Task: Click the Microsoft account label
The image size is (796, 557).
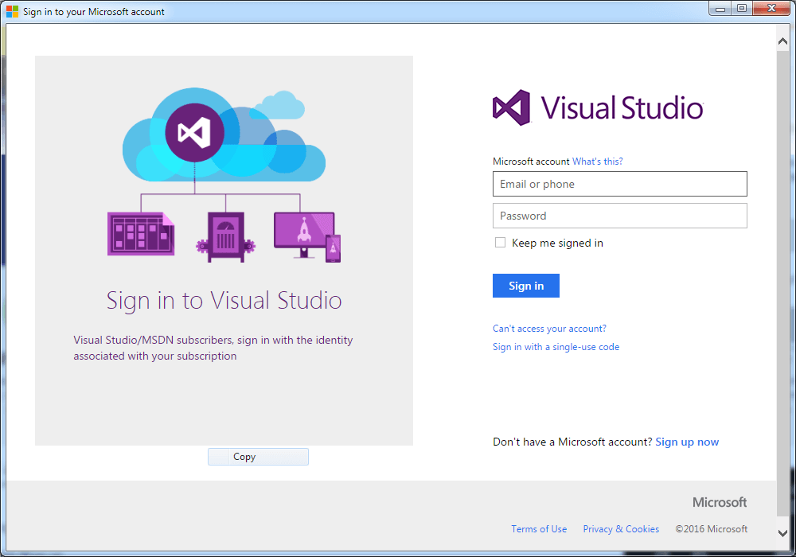Action: (x=531, y=162)
